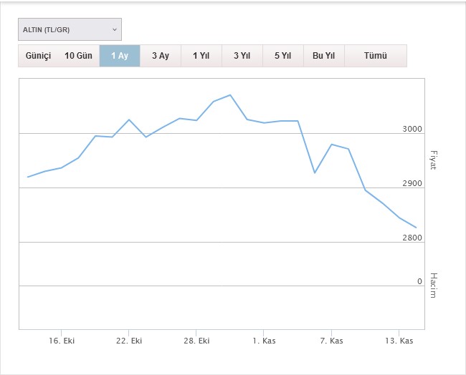Click the 3000 price axis label

(x=412, y=129)
